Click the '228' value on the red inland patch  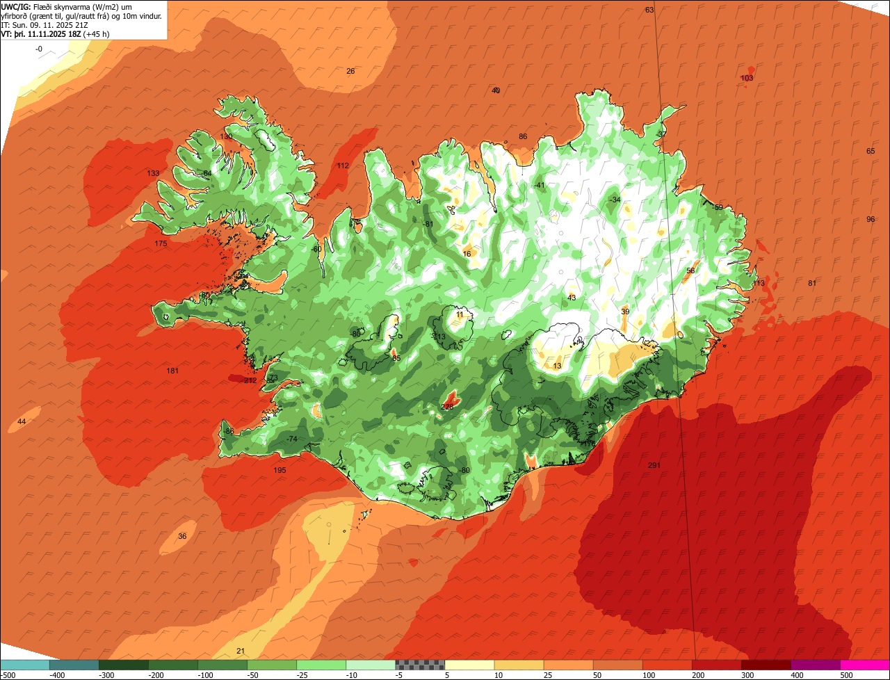point(448,407)
